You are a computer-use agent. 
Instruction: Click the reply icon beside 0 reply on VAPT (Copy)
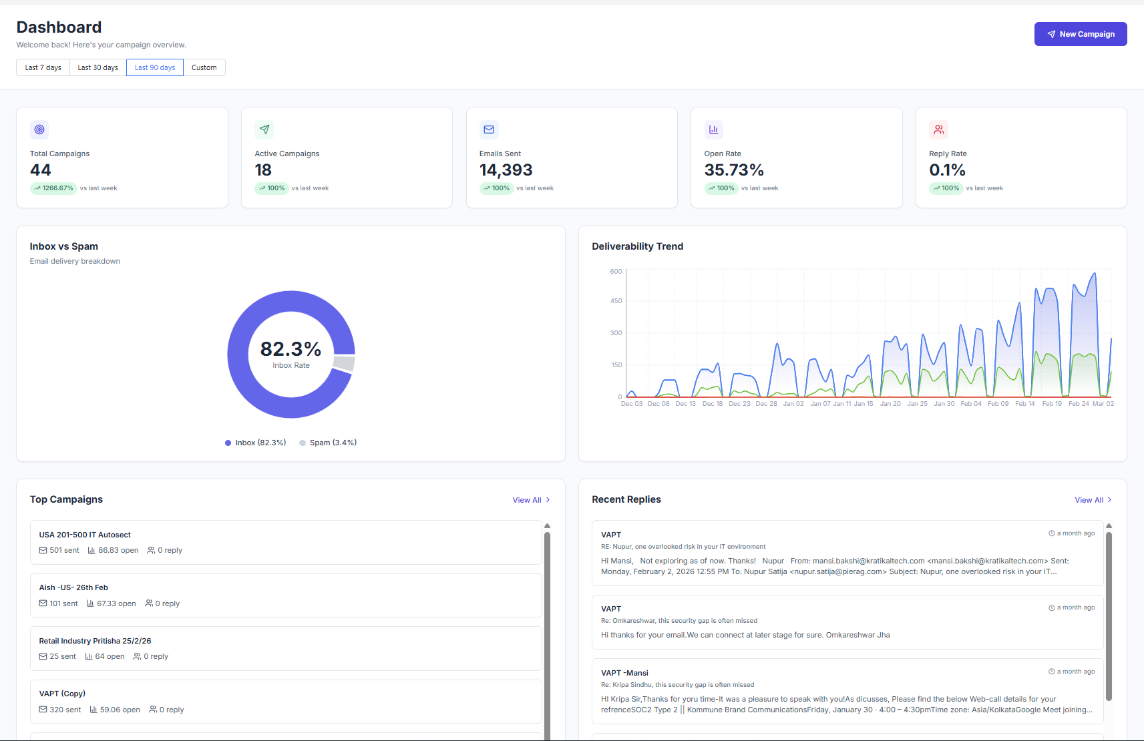coord(154,709)
